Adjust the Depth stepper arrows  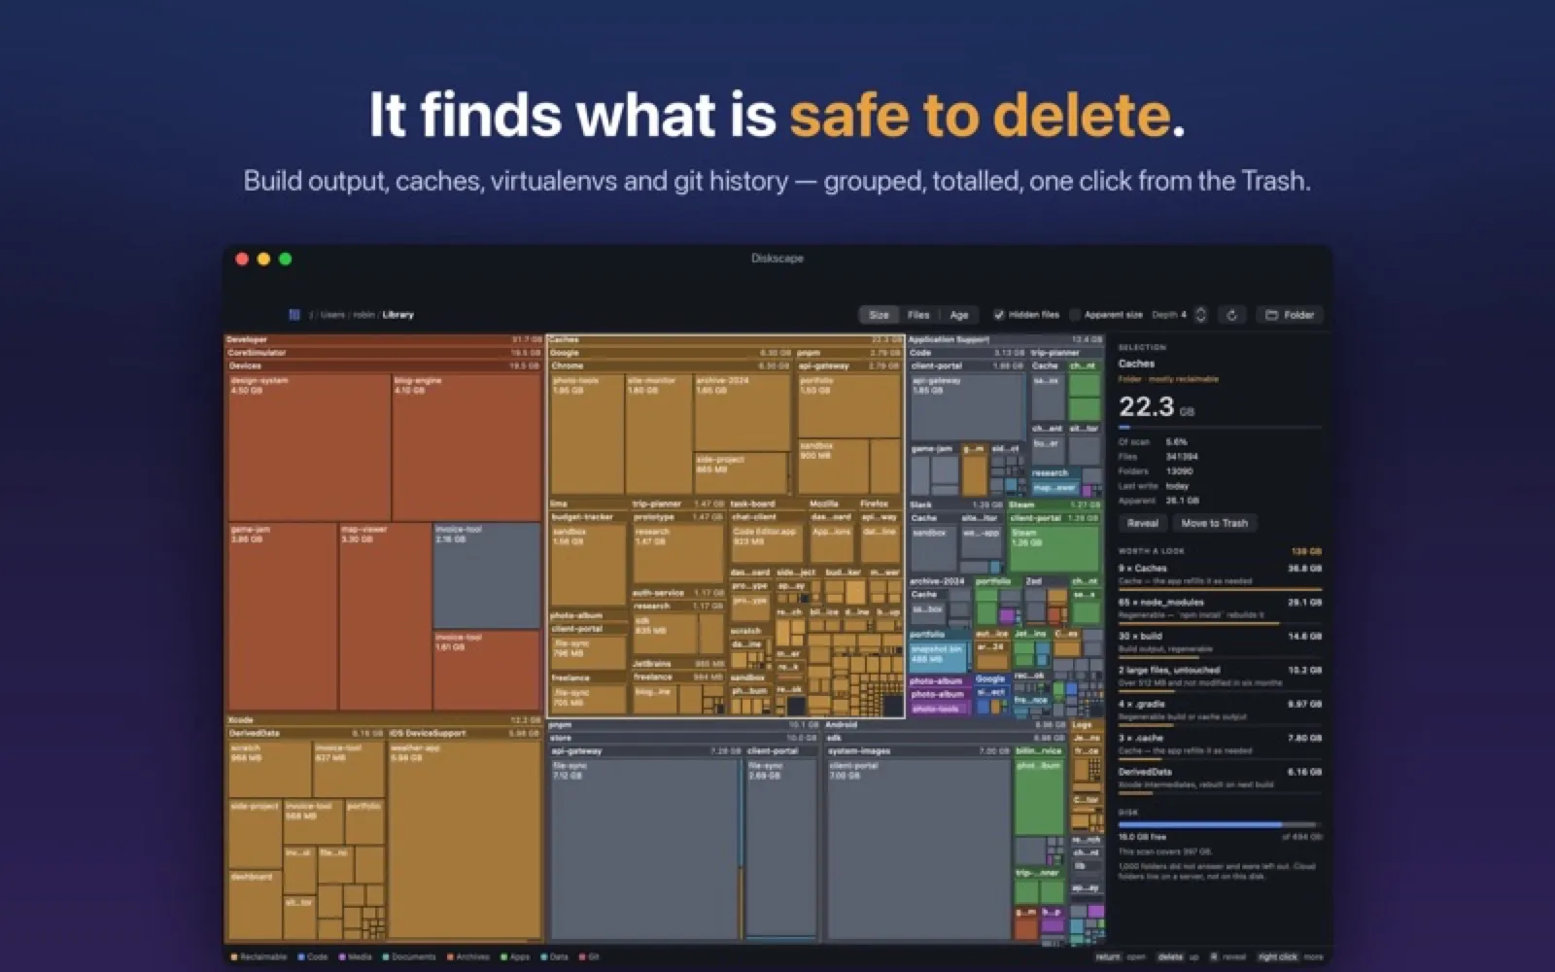pyautogui.click(x=1200, y=315)
